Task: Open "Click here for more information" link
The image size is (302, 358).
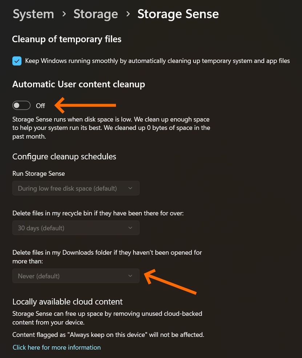Action: pyautogui.click(x=57, y=347)
